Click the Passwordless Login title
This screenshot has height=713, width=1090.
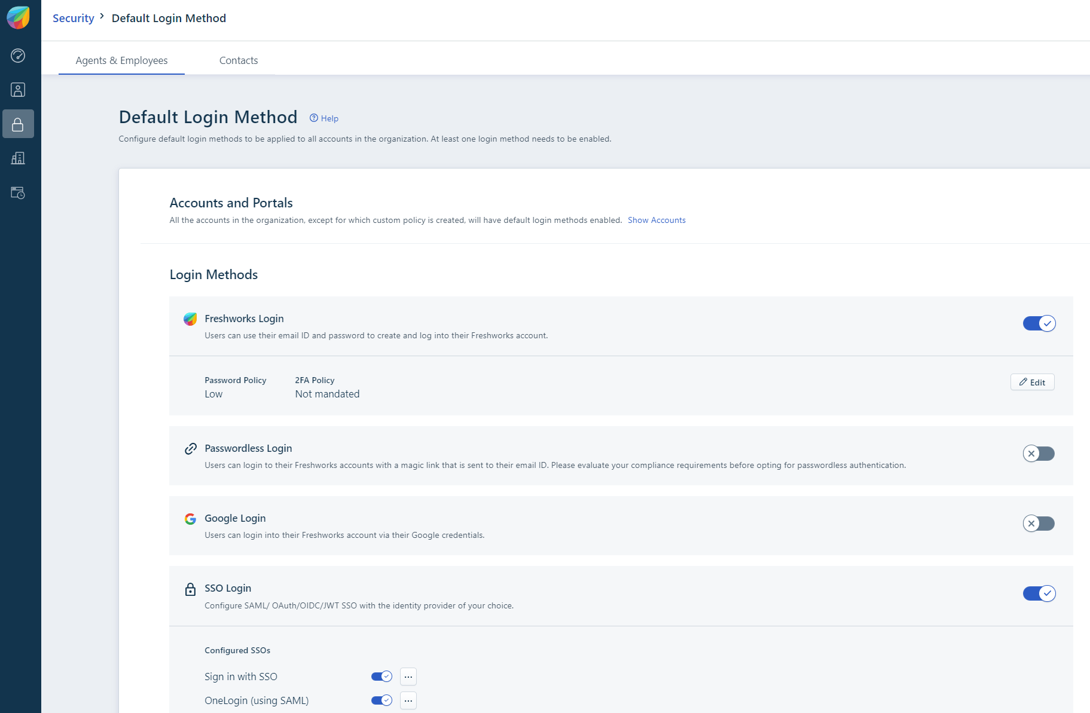[x=248, y=448]
